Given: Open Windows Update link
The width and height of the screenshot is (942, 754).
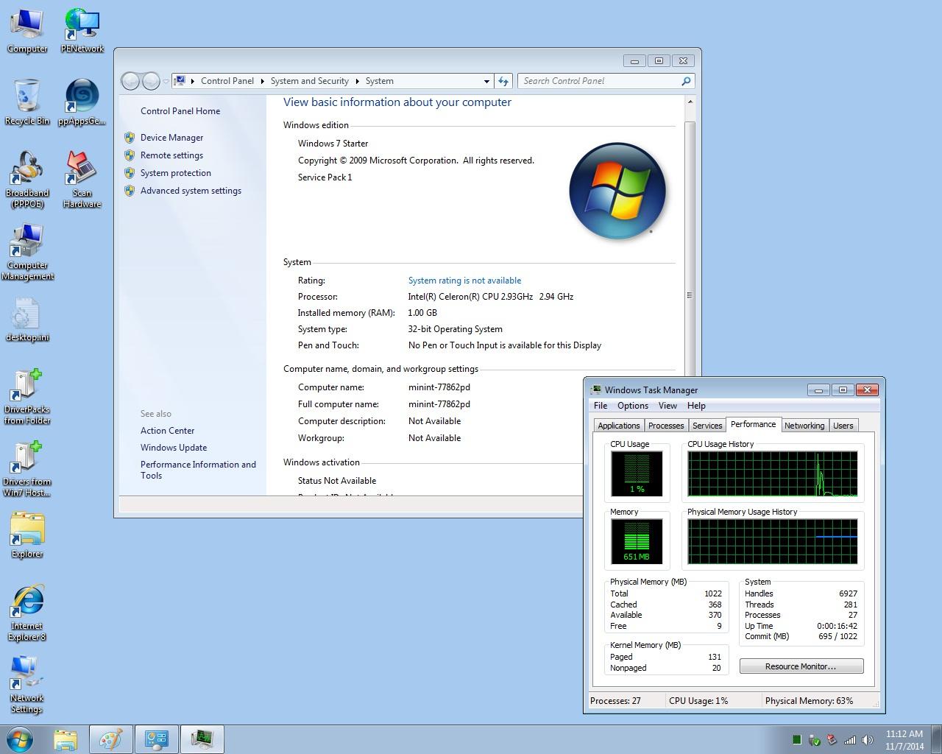Looking at the screenshot, I should pyautogui.click(x=174, y=448).
